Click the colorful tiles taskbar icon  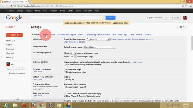(68, 105)
